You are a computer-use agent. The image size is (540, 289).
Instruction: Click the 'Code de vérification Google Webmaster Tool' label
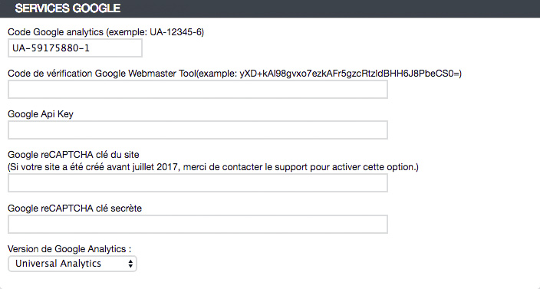[x=101, y=74]
